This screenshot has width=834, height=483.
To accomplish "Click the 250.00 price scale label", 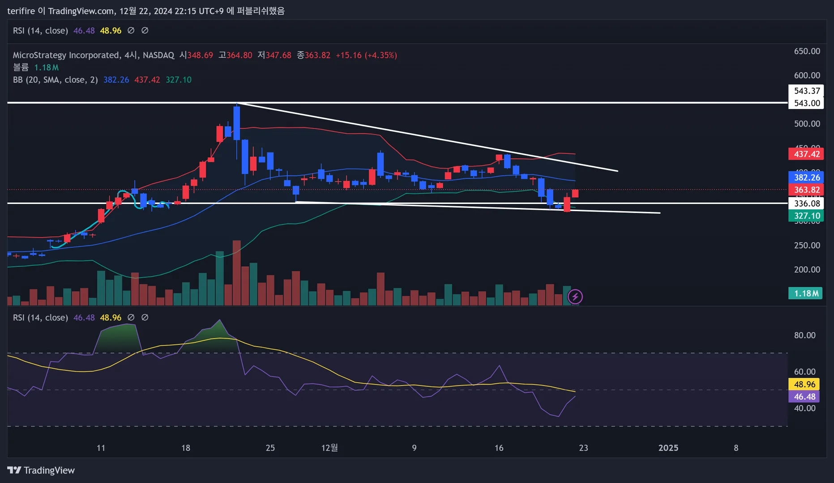I will pyautogui.click(x=807, y=245).
